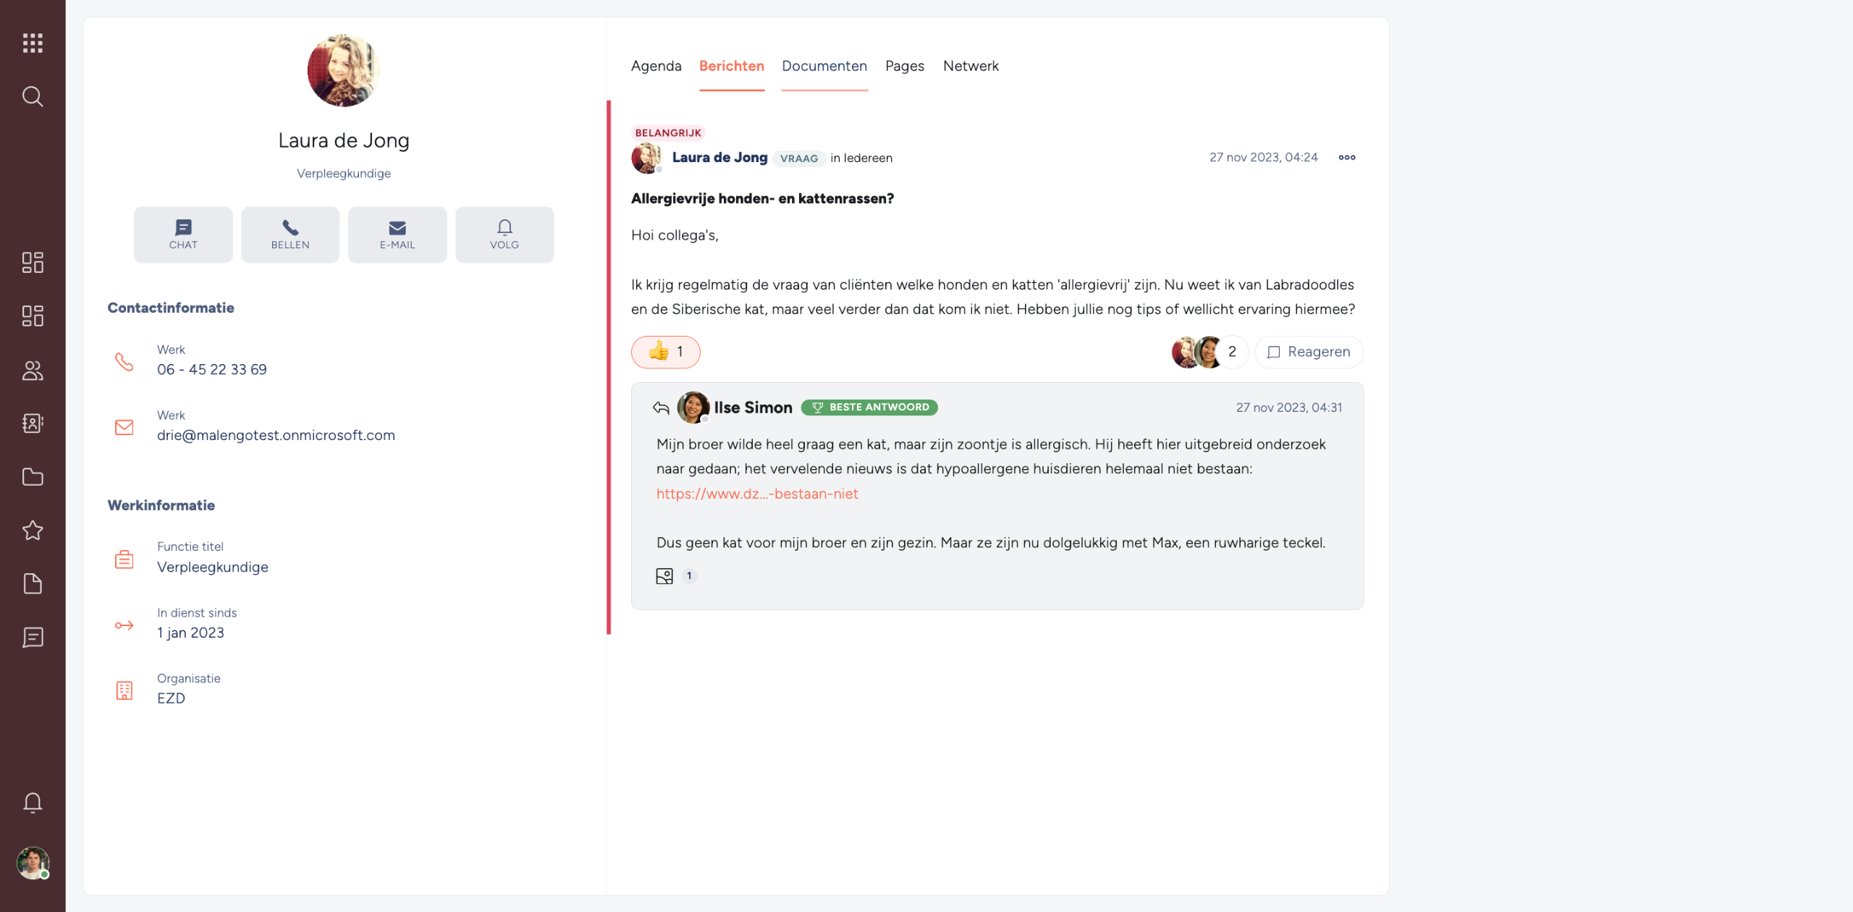This screenshot has height=912, width=1853.
Task: Click the Bellen call button
Action: (x=290, y=235)
